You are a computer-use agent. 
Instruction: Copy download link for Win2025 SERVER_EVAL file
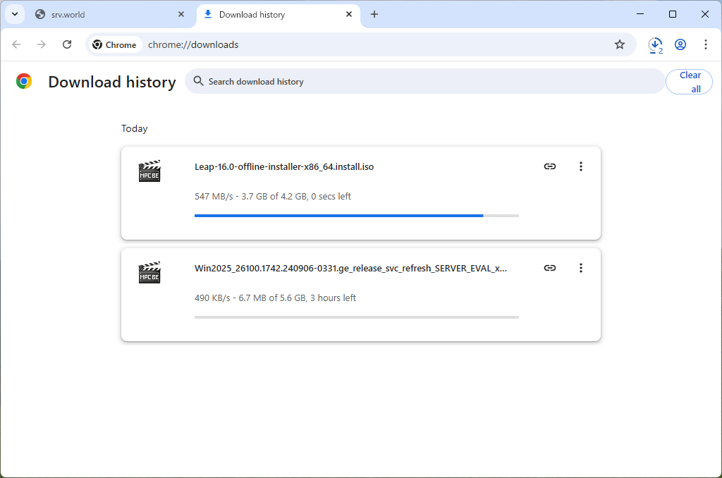click(550, 268)
